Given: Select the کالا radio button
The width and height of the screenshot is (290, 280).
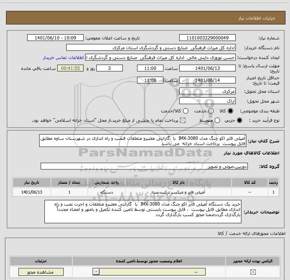Looking at the screenshot, I should [230, 111].
